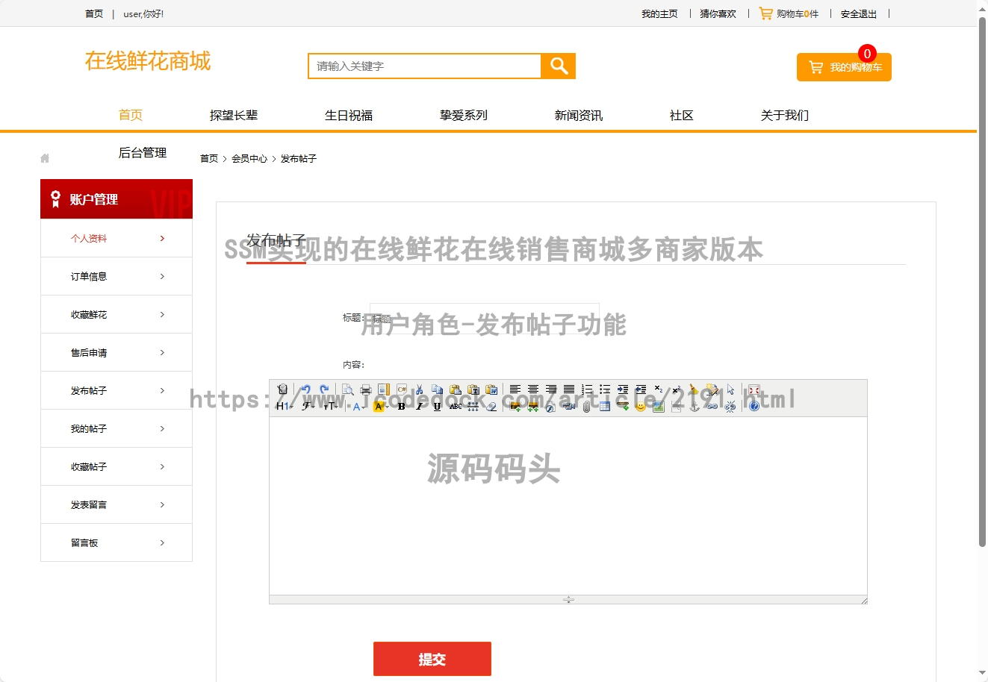Open 社区 navigation tab
The width and height of the screenshot is (988, 682).
(682, 115)
